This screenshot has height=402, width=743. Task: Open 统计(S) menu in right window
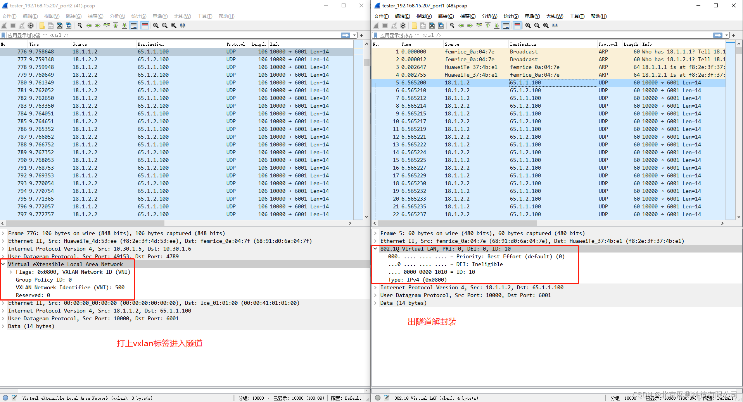click(511, 16)
